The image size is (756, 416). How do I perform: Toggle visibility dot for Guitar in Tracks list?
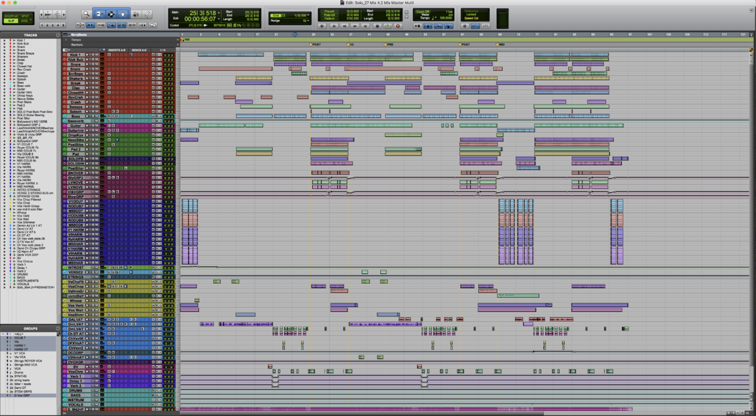5,89
